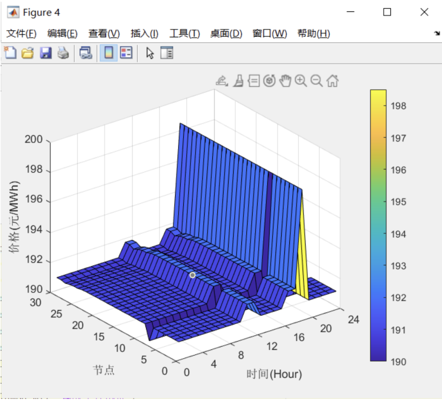Enable the Rotate 3D tool
This screenshot has width=442, height=401.
coord(269,81)
